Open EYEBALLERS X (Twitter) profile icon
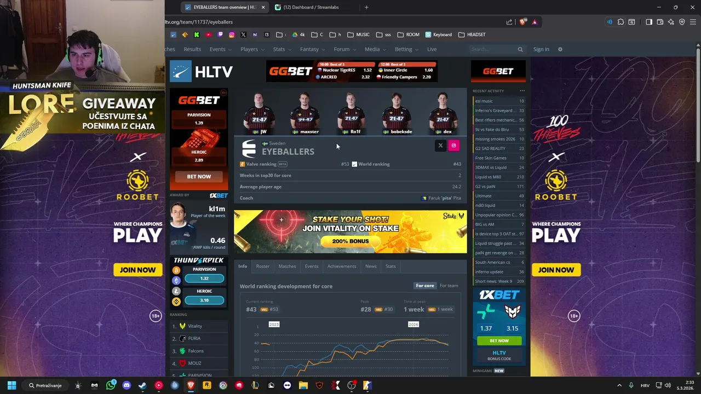Image resolution: width=701 pixels, height=394 pixels. (x=440, y=146)
